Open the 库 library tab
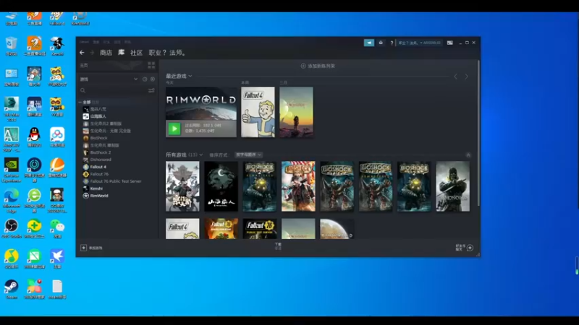Image resolution: width=579 pixels, height=325 pixels. (121, 53)
